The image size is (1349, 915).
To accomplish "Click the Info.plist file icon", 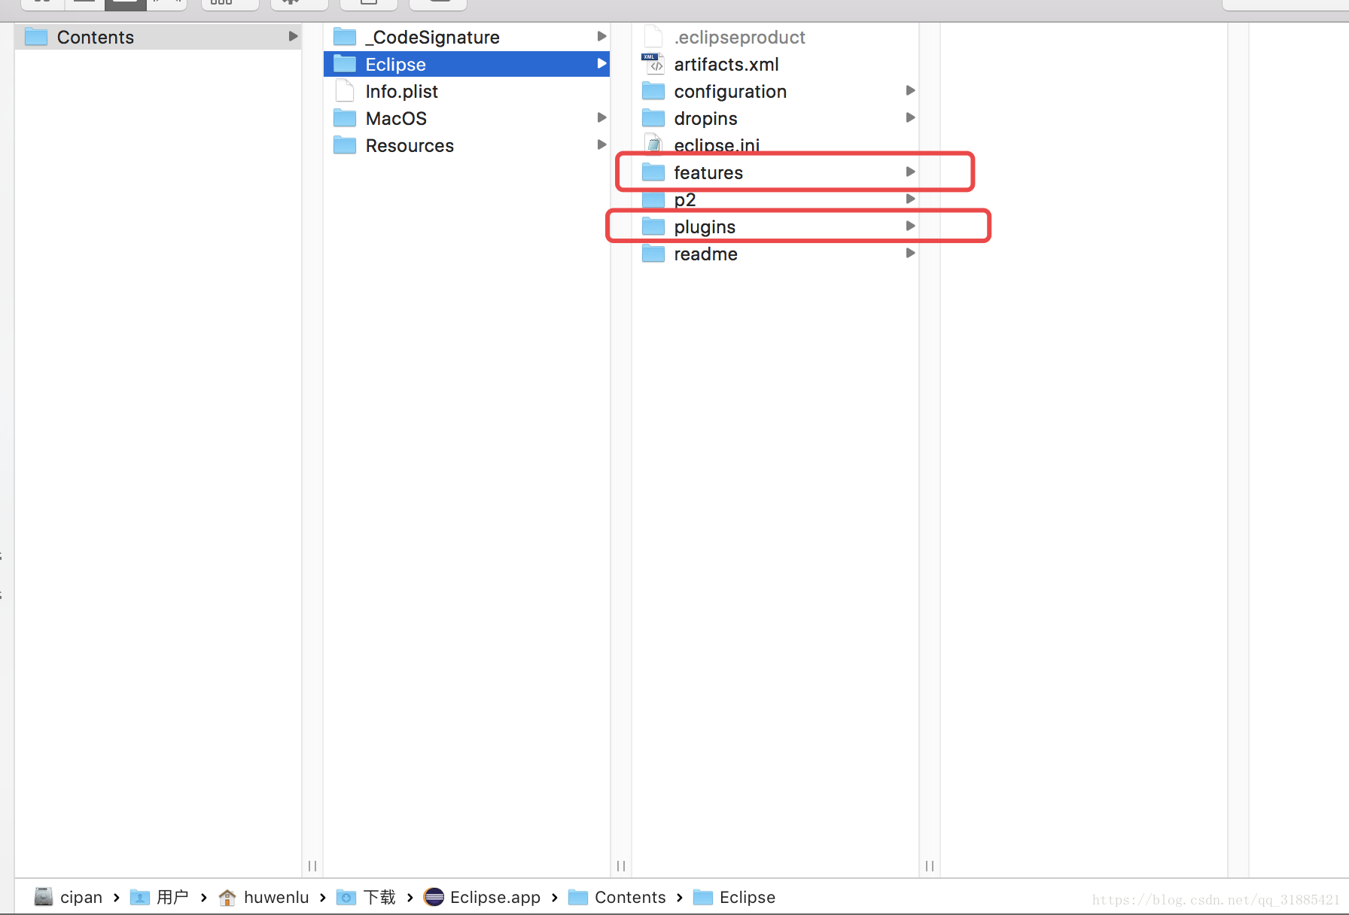I will pyautogui.click(x=345, y=91).
